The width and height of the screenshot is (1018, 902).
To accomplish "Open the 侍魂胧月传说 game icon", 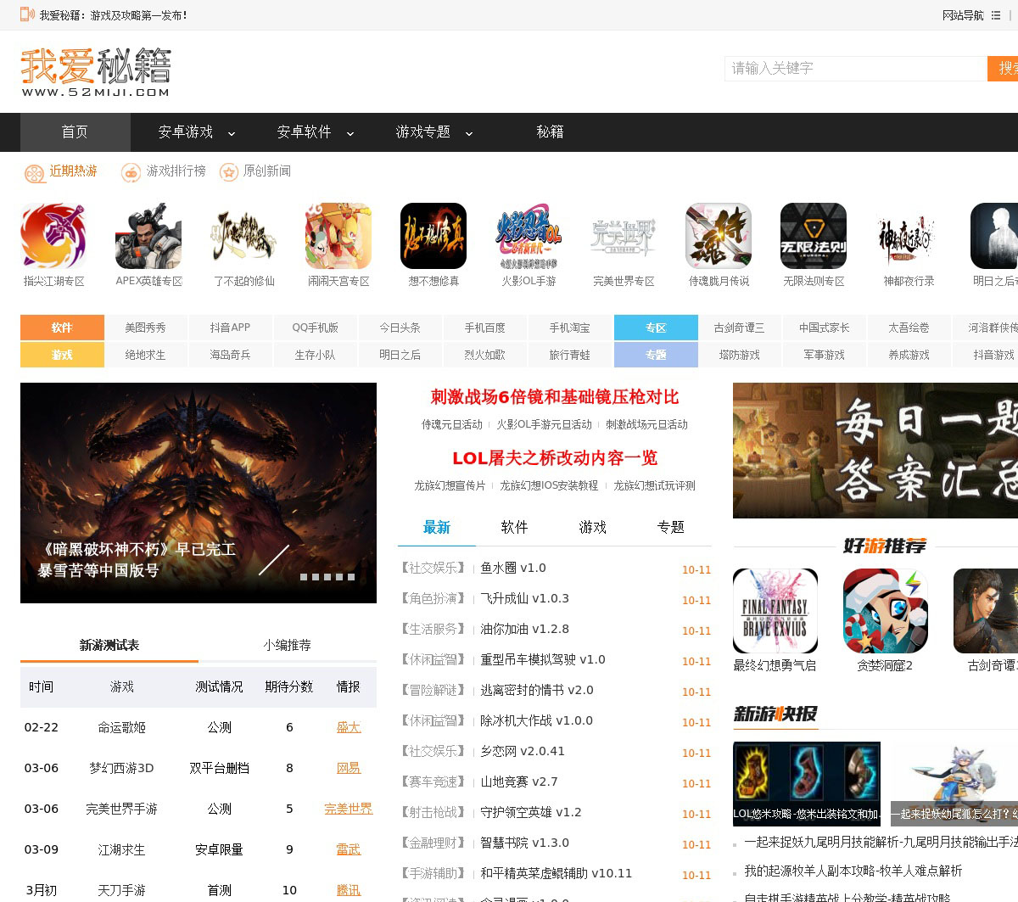I will [x=719, y=236].
